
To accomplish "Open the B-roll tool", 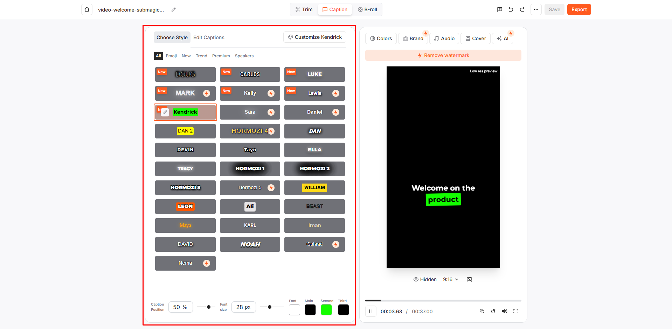I will [x=367, y=9].
